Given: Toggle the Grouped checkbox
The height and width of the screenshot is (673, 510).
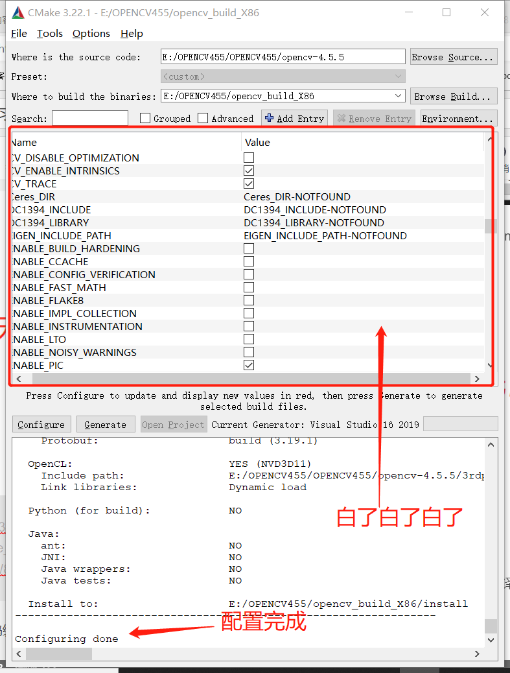Looking at the screenshot, I should click(x=145, y=118).
